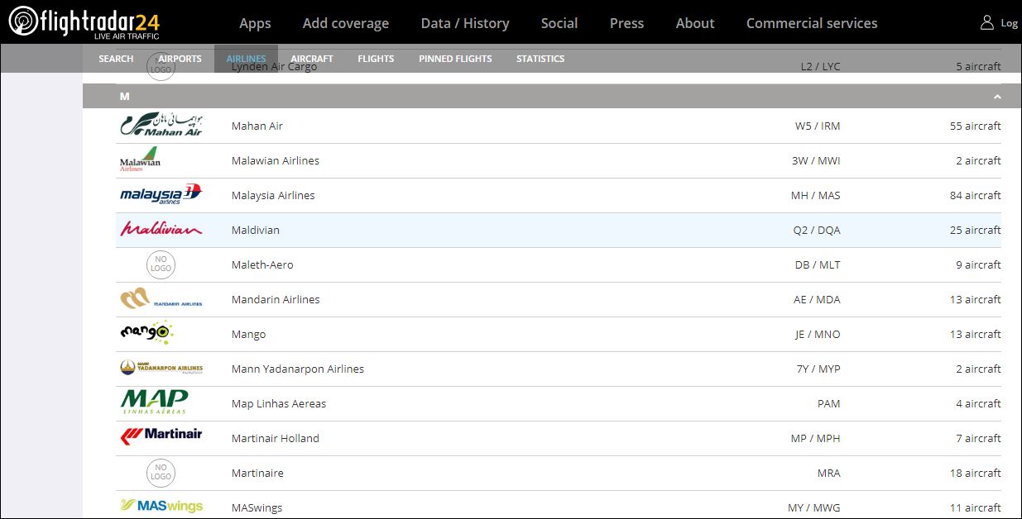Open the Martinaire name link
Image resolution: width=1022 pixels, height=519 pixels.
tap(257, 473)
